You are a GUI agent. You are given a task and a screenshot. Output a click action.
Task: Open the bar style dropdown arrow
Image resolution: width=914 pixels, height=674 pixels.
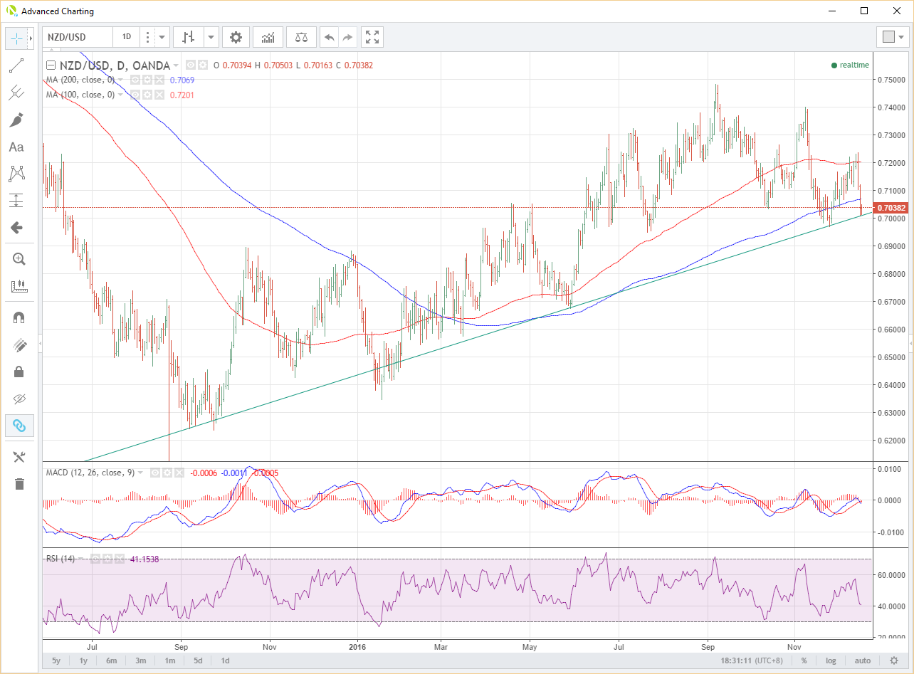[x=211, y=37]
